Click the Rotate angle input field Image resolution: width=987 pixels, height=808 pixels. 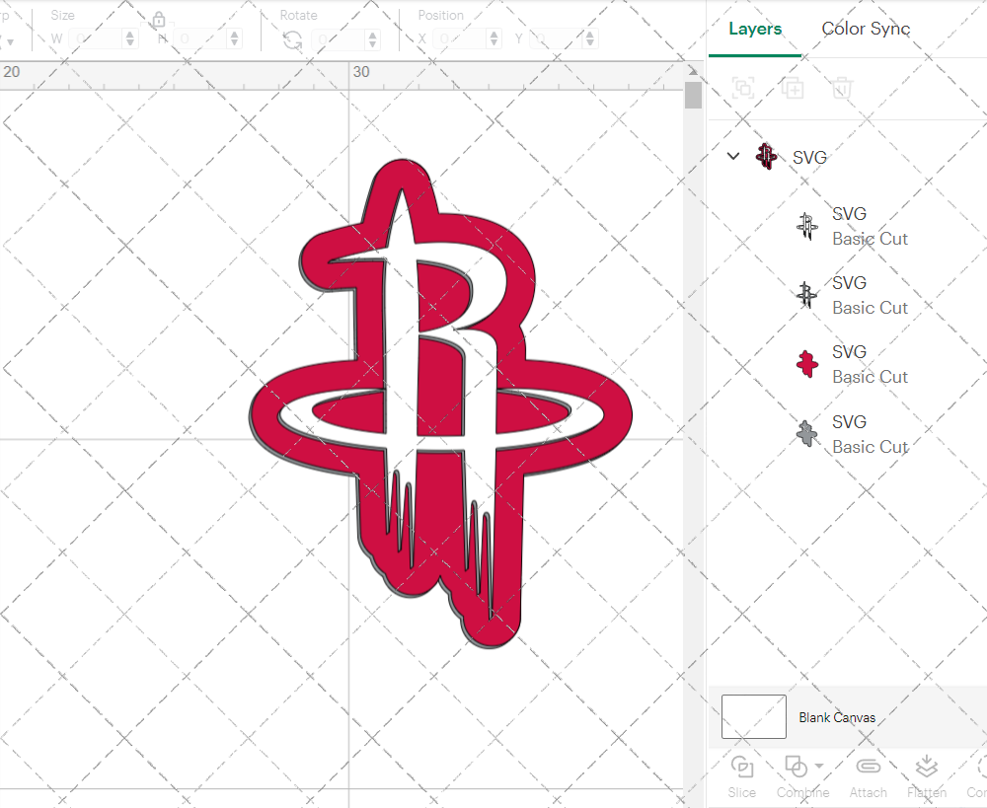pyautogui.click(x=339, y=39)
